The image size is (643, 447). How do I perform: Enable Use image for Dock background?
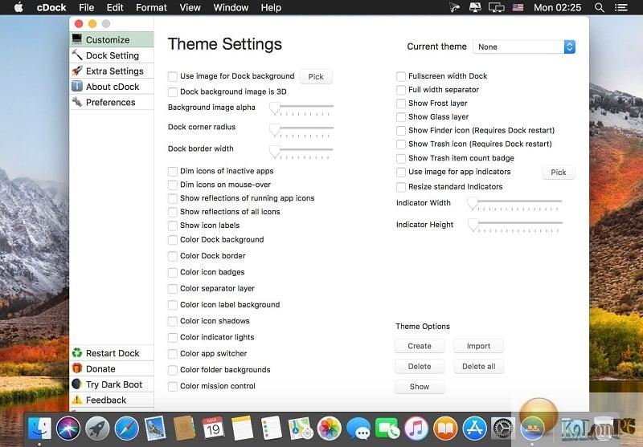pyautogui.click(x=173, y=76)
